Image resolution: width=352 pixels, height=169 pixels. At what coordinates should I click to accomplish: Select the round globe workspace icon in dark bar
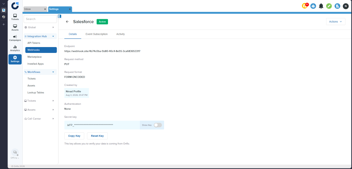coord(3,17)
